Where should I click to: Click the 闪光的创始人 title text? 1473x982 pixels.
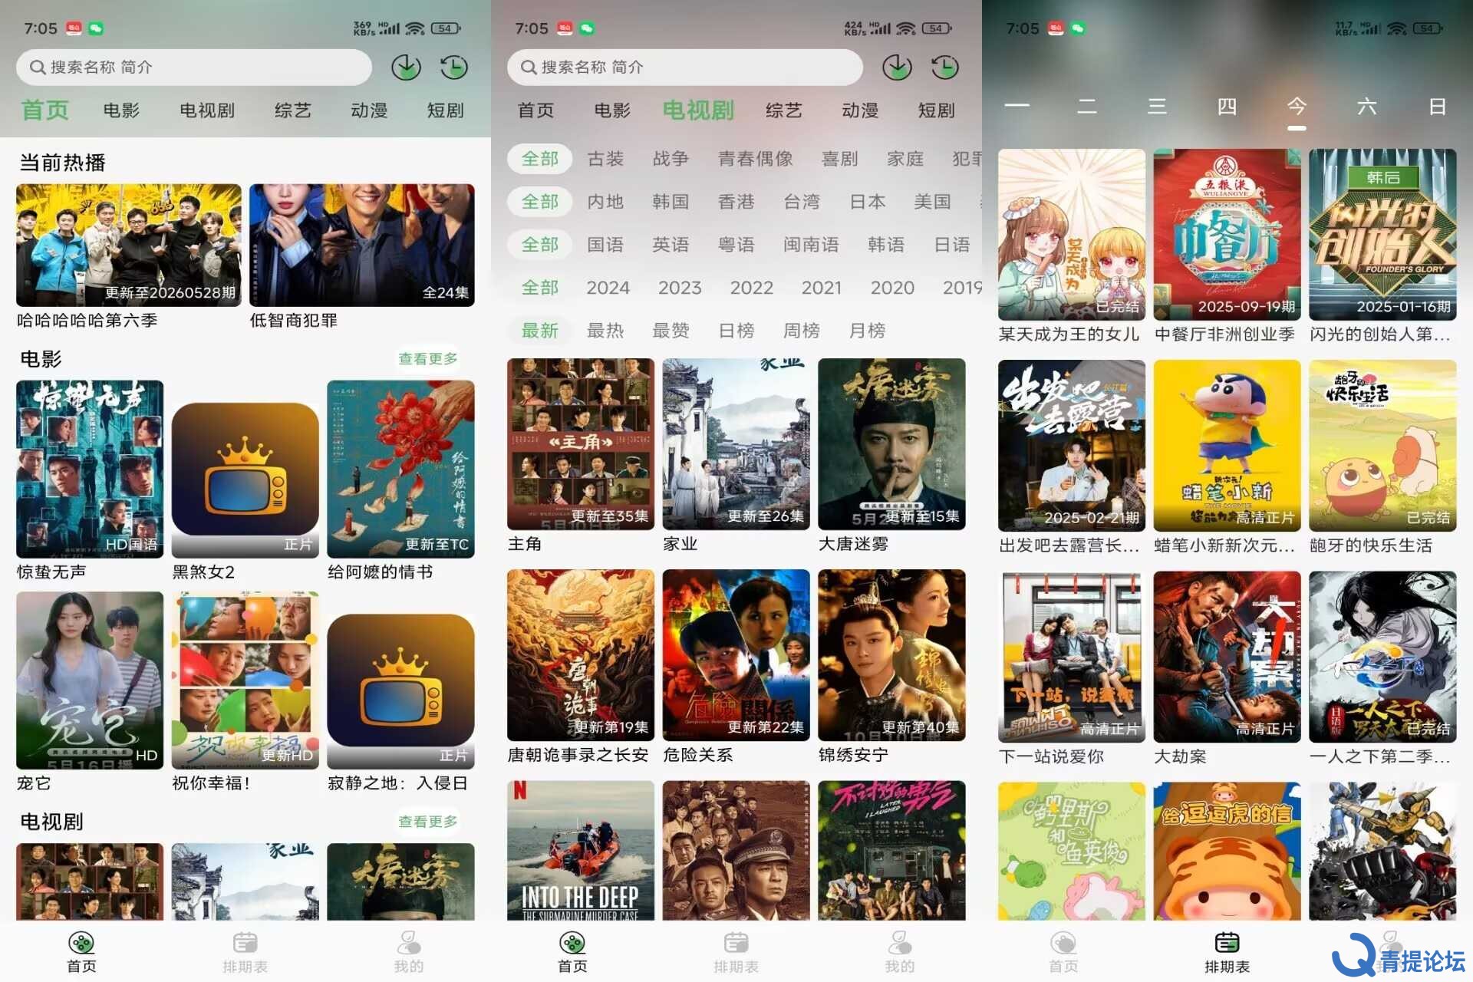tap(1379, 334)
